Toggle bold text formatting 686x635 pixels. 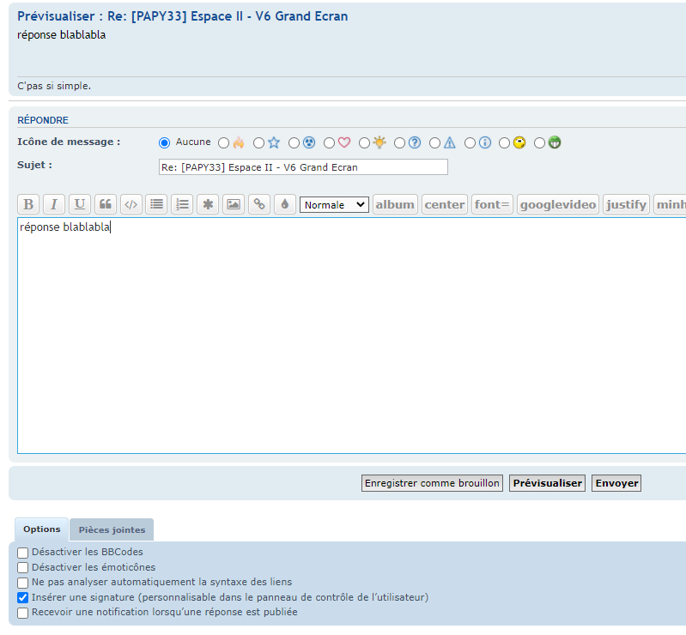click(28, 204)
